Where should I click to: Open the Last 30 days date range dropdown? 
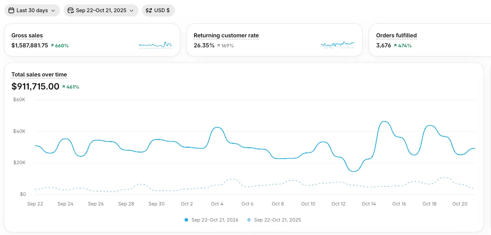tap(32, 10)
